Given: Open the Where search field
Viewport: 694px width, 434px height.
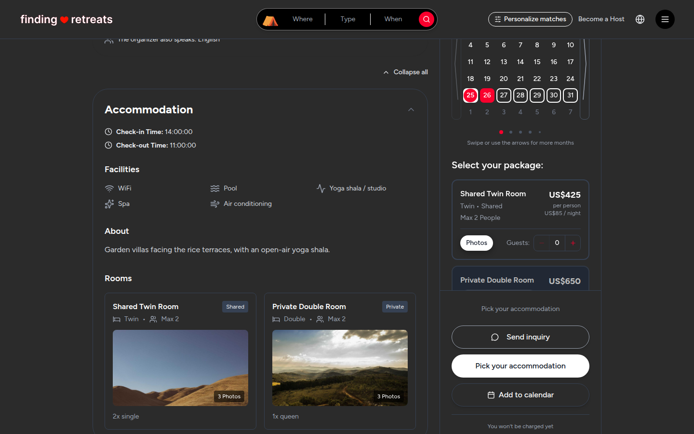Looking at the screenshot, I should tap(303, 19).
